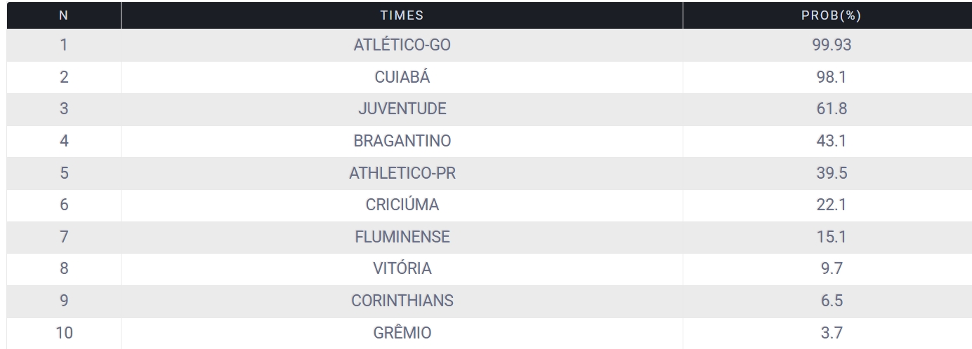Click rank number 10 cell
This screenshot has width=972, height=349.
64,334
